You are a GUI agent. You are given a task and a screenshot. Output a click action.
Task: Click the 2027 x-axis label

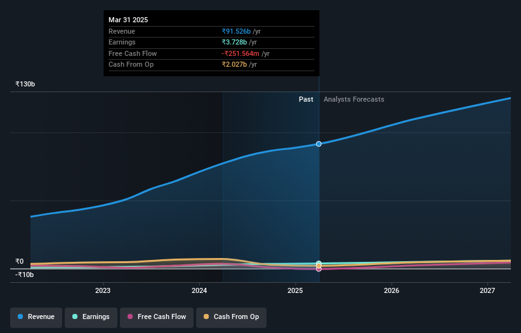[487, 291]
